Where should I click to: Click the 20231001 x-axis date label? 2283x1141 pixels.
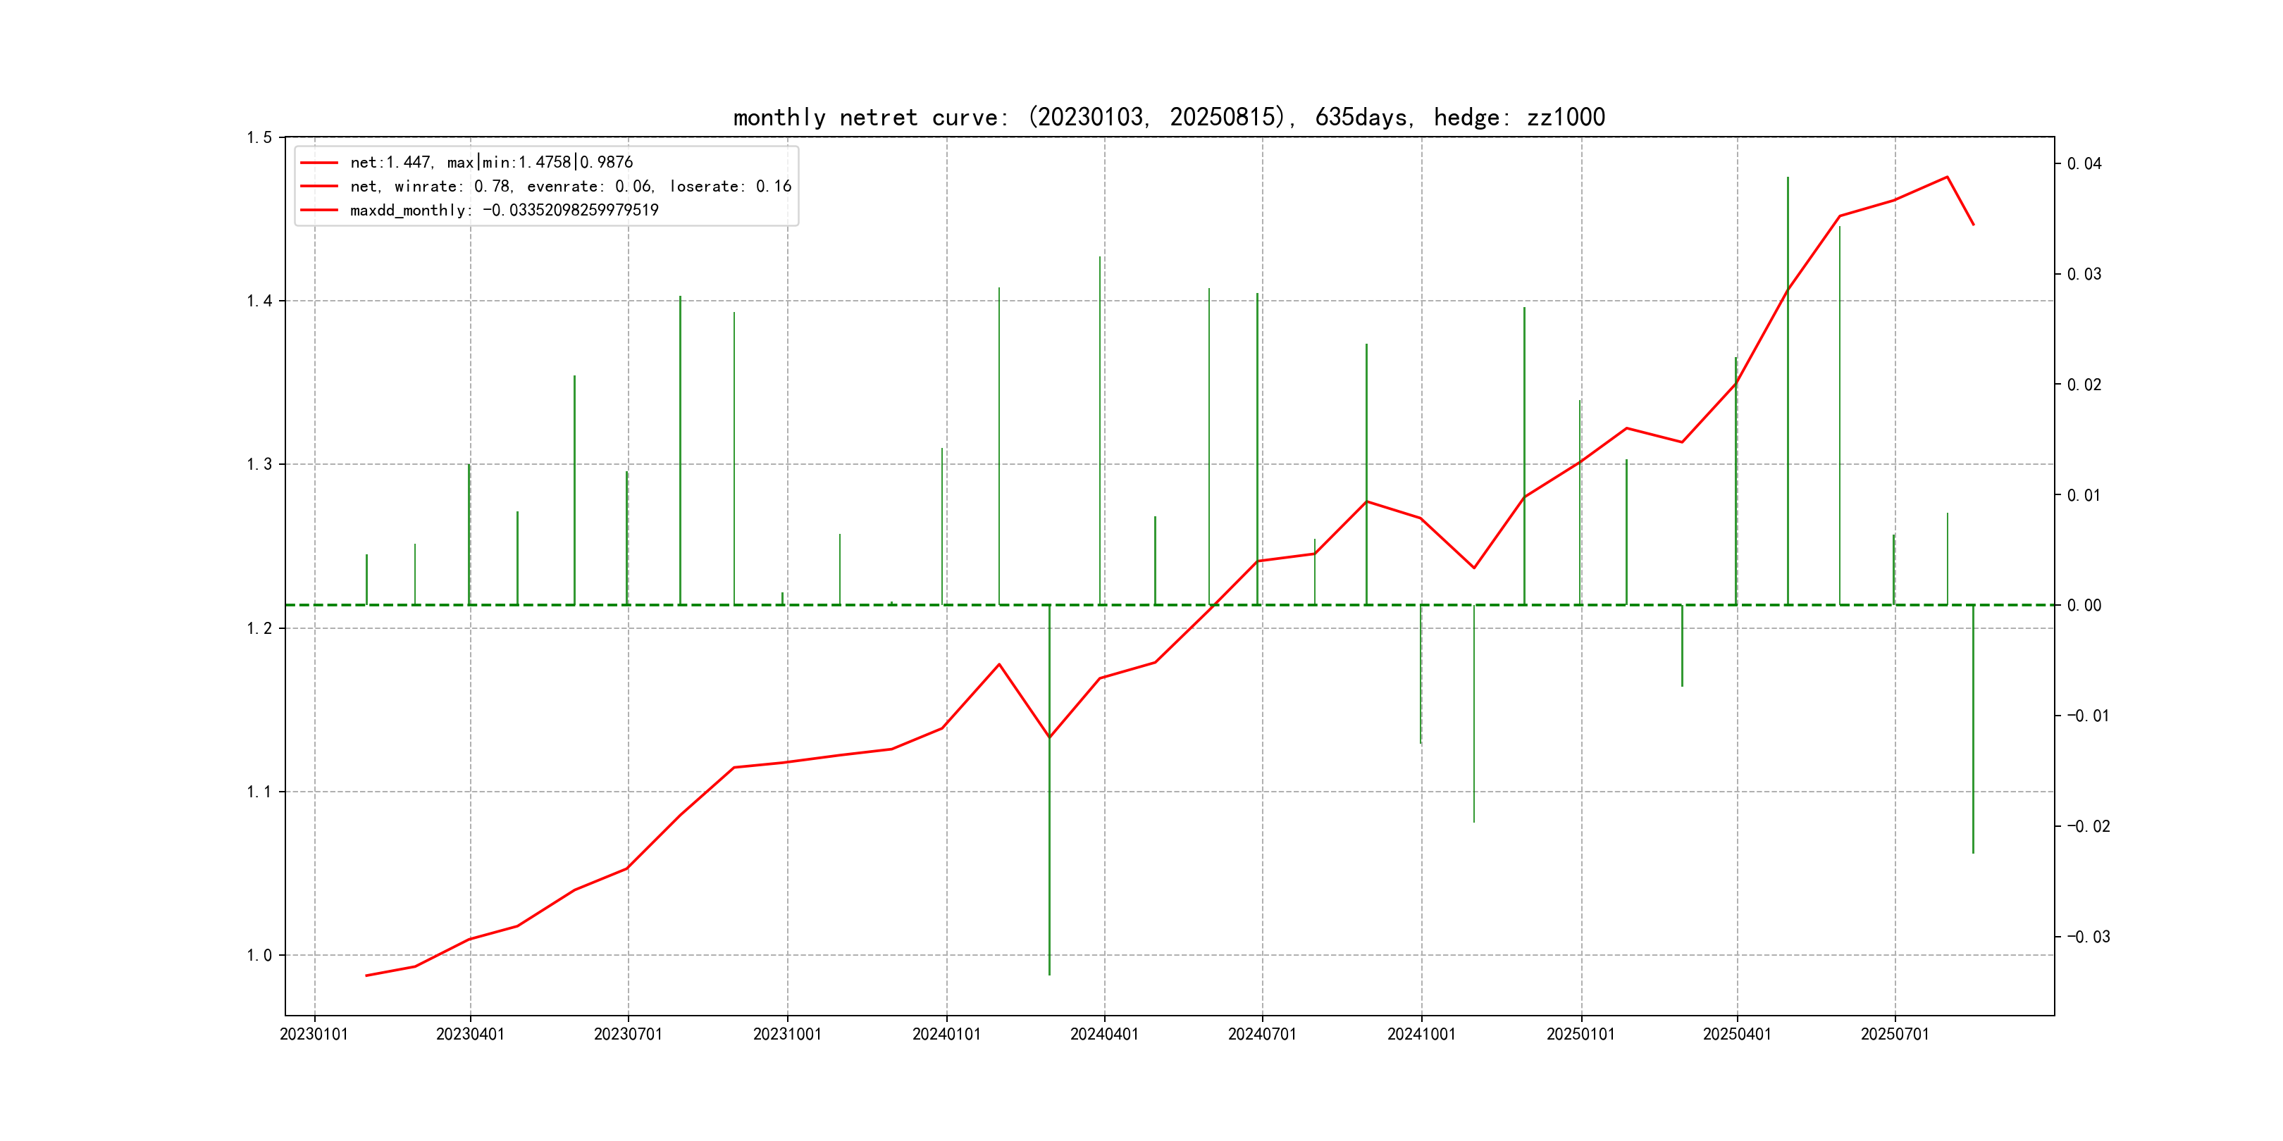(787, 1034)
